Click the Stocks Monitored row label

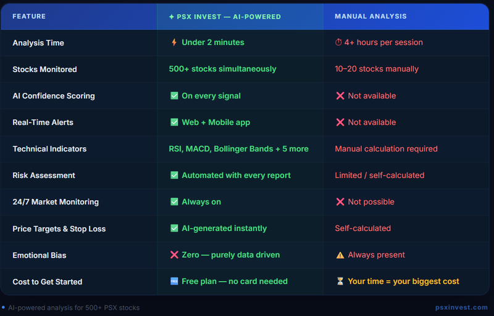[44, 69]
